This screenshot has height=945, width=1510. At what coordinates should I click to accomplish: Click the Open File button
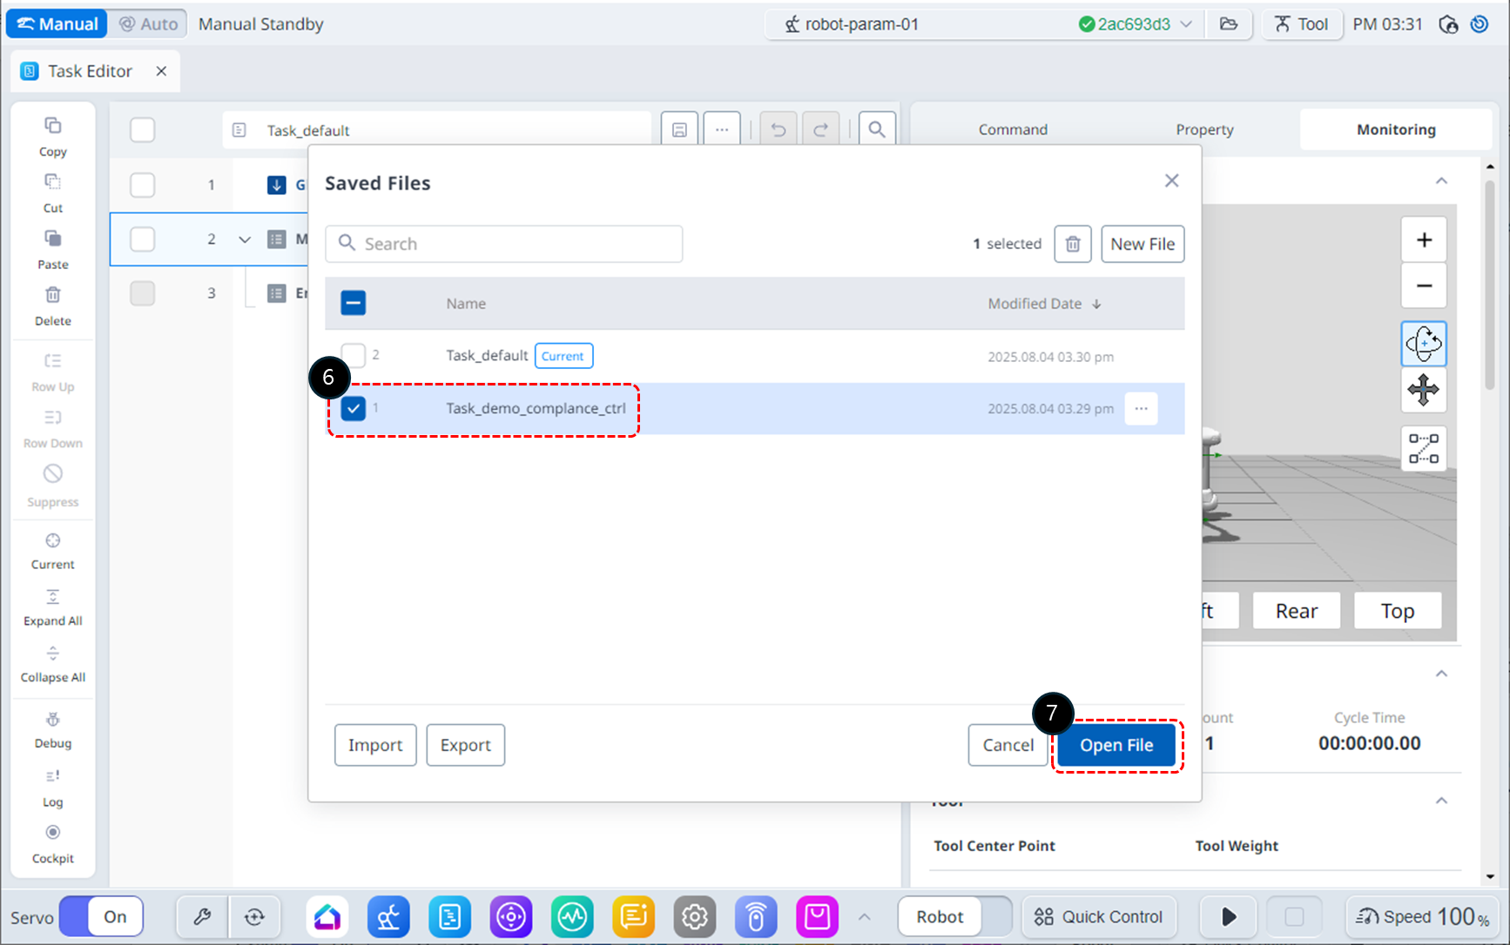click(x=1116, y=745)
